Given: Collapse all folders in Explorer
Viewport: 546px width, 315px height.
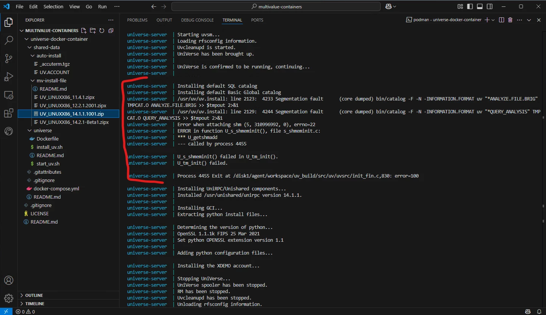Looking at the screenshot, I should (111, 31).
